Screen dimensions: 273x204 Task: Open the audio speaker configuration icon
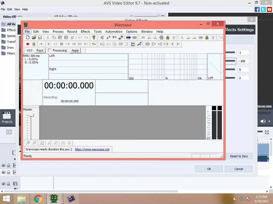102,37
